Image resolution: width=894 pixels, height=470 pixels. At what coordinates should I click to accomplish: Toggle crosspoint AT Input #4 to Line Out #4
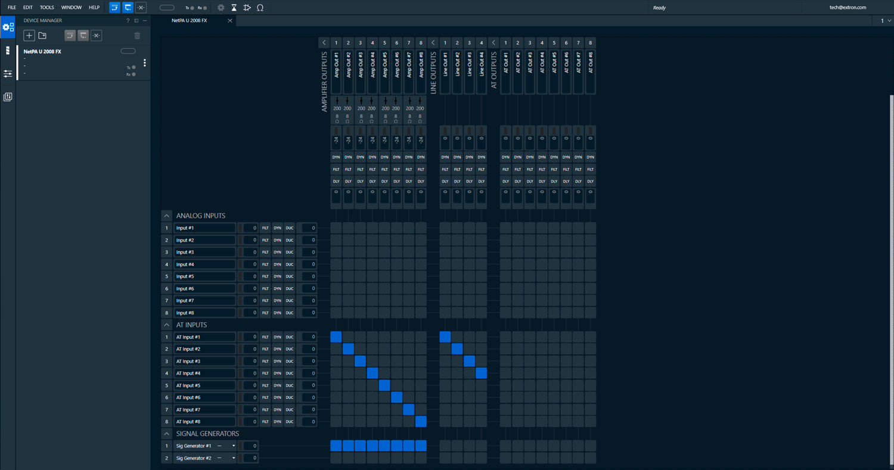pyautogui.click(x=481, y=373)
